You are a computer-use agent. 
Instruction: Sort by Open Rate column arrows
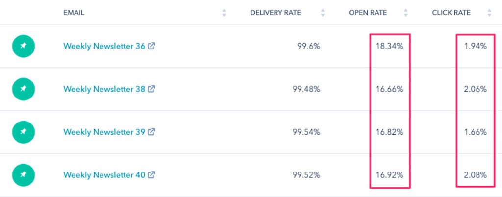pos(406,13)
